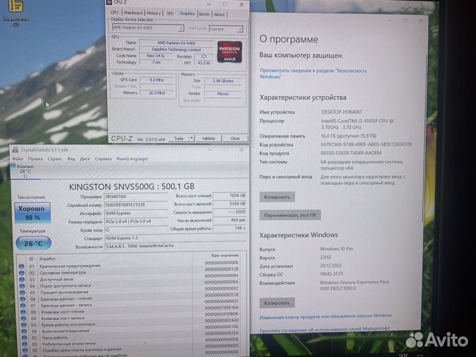Click the Атрибут column header
476x357 pixels.
coord(48,258)
